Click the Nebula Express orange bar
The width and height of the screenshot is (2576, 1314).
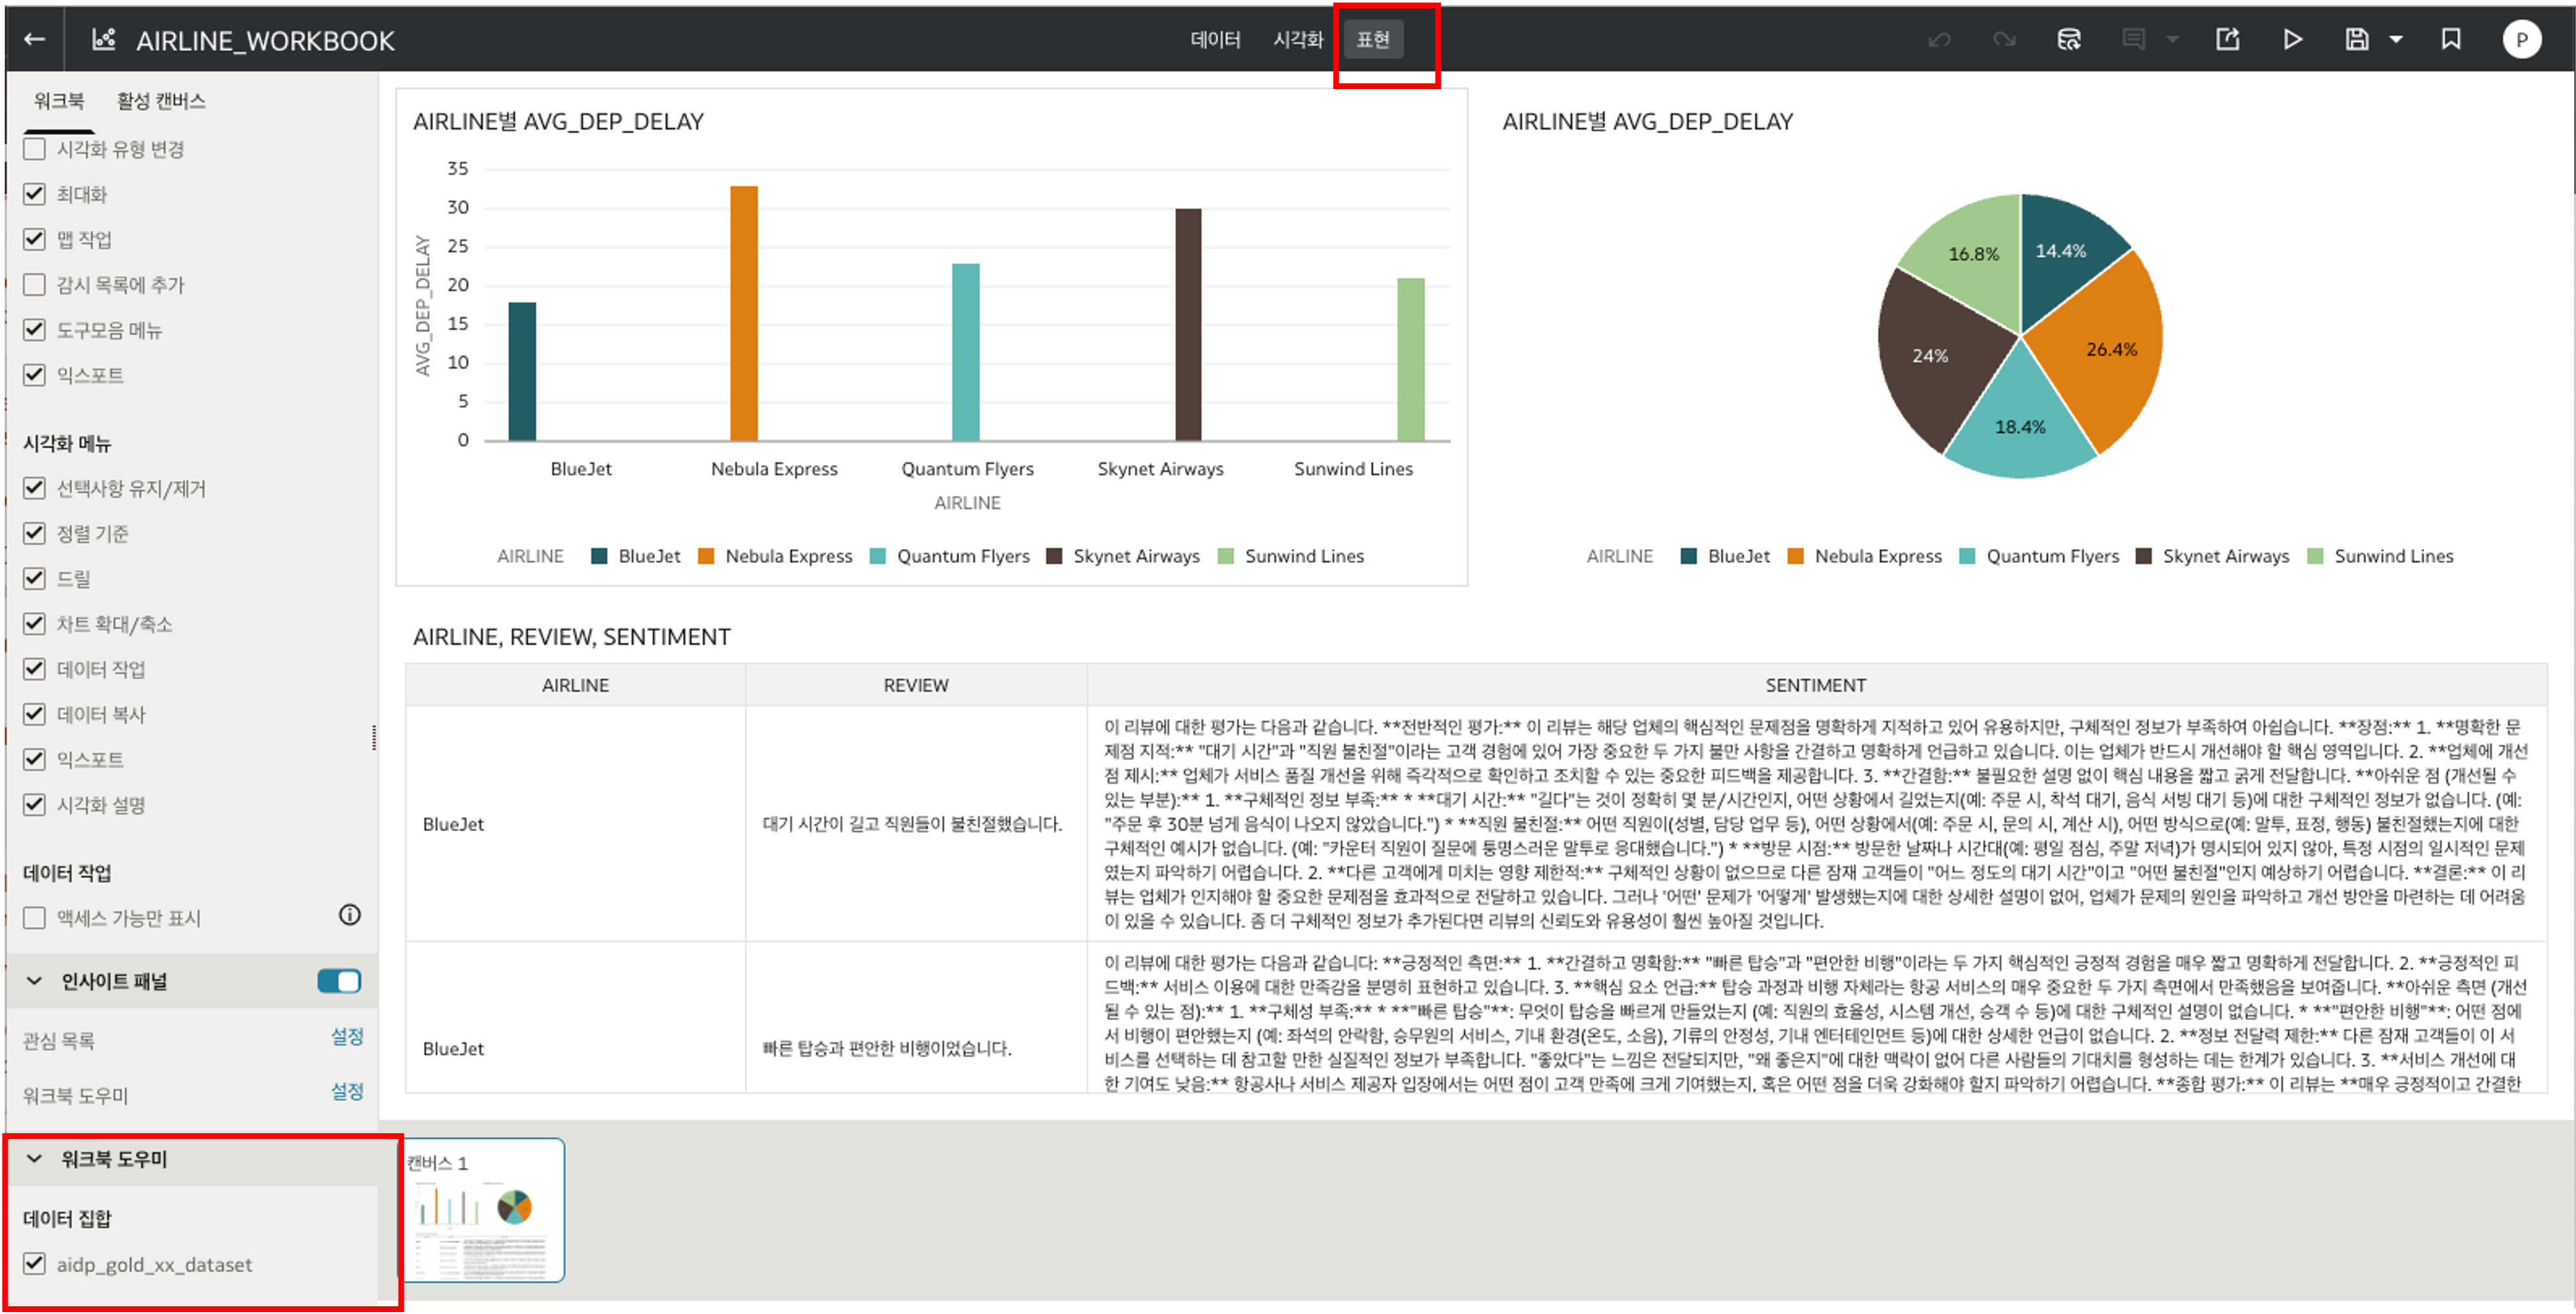pyautogui.click(x=744, y=314)
